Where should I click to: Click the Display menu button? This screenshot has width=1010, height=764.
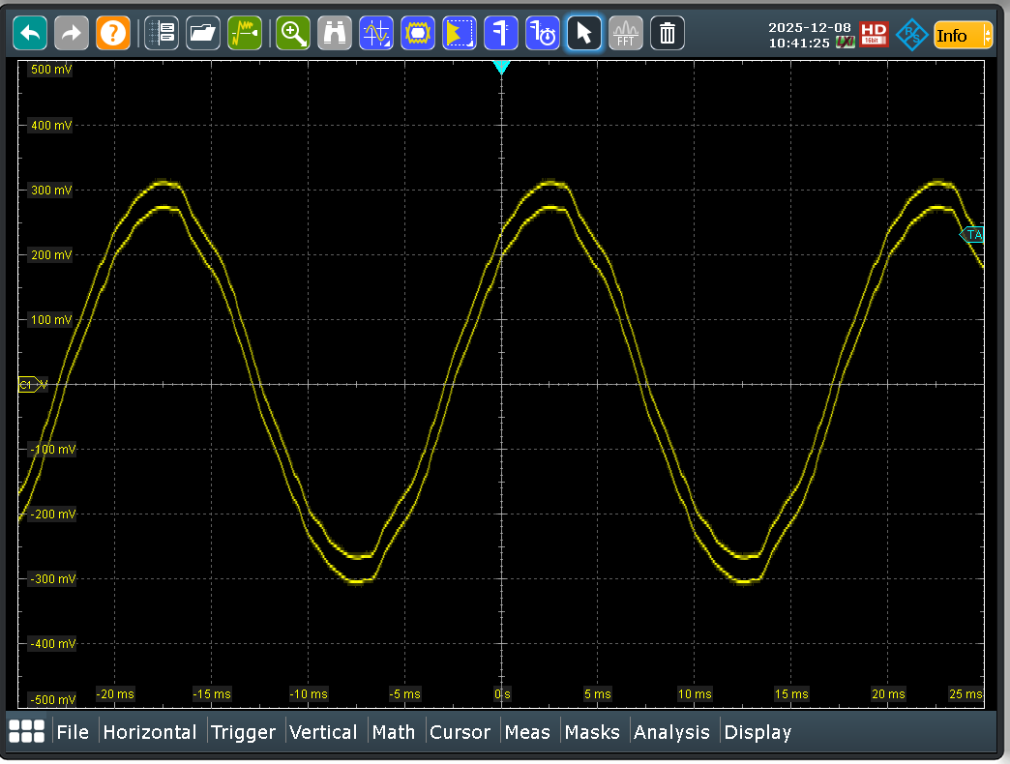tap(757, 732)
